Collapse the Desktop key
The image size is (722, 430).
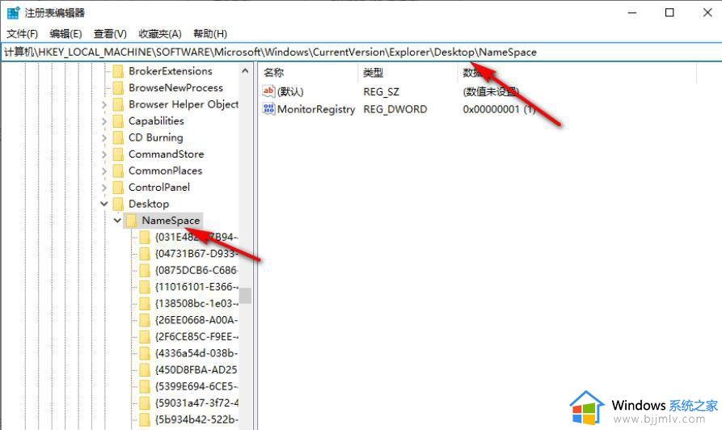[104, 204]
